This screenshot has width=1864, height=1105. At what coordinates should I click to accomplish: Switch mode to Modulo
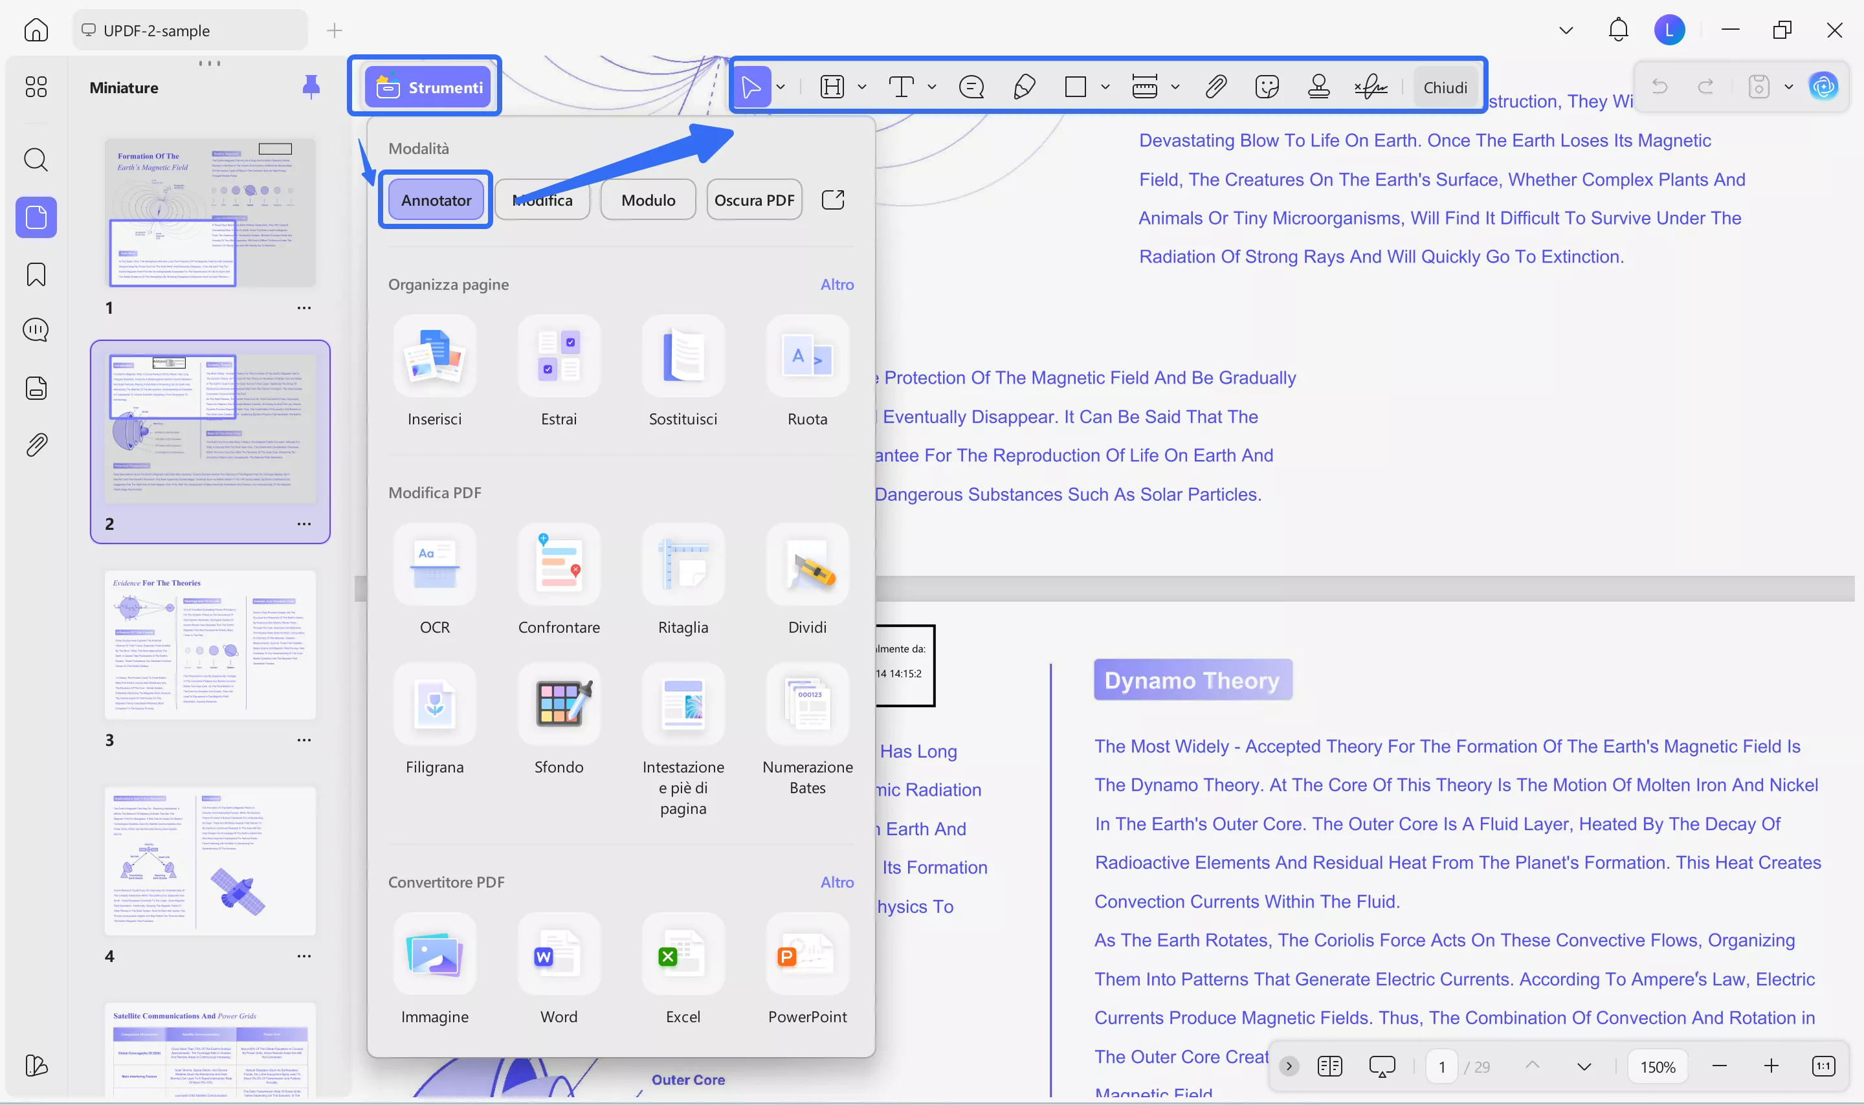pyautogui.click(x=648, y=199)
